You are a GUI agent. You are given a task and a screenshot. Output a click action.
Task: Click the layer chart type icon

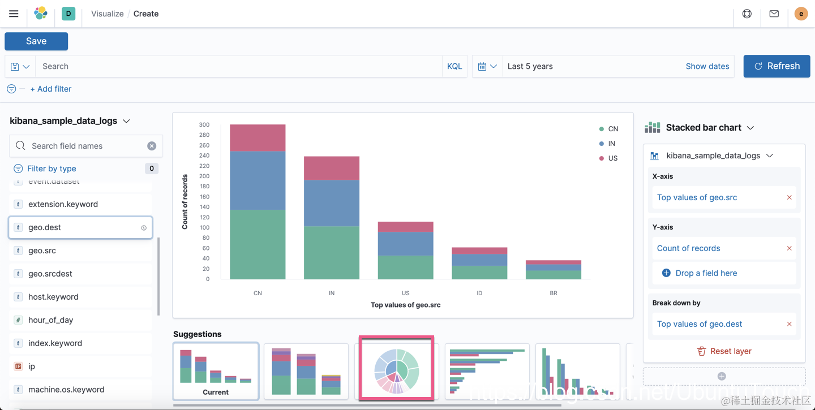pos(655,156)
